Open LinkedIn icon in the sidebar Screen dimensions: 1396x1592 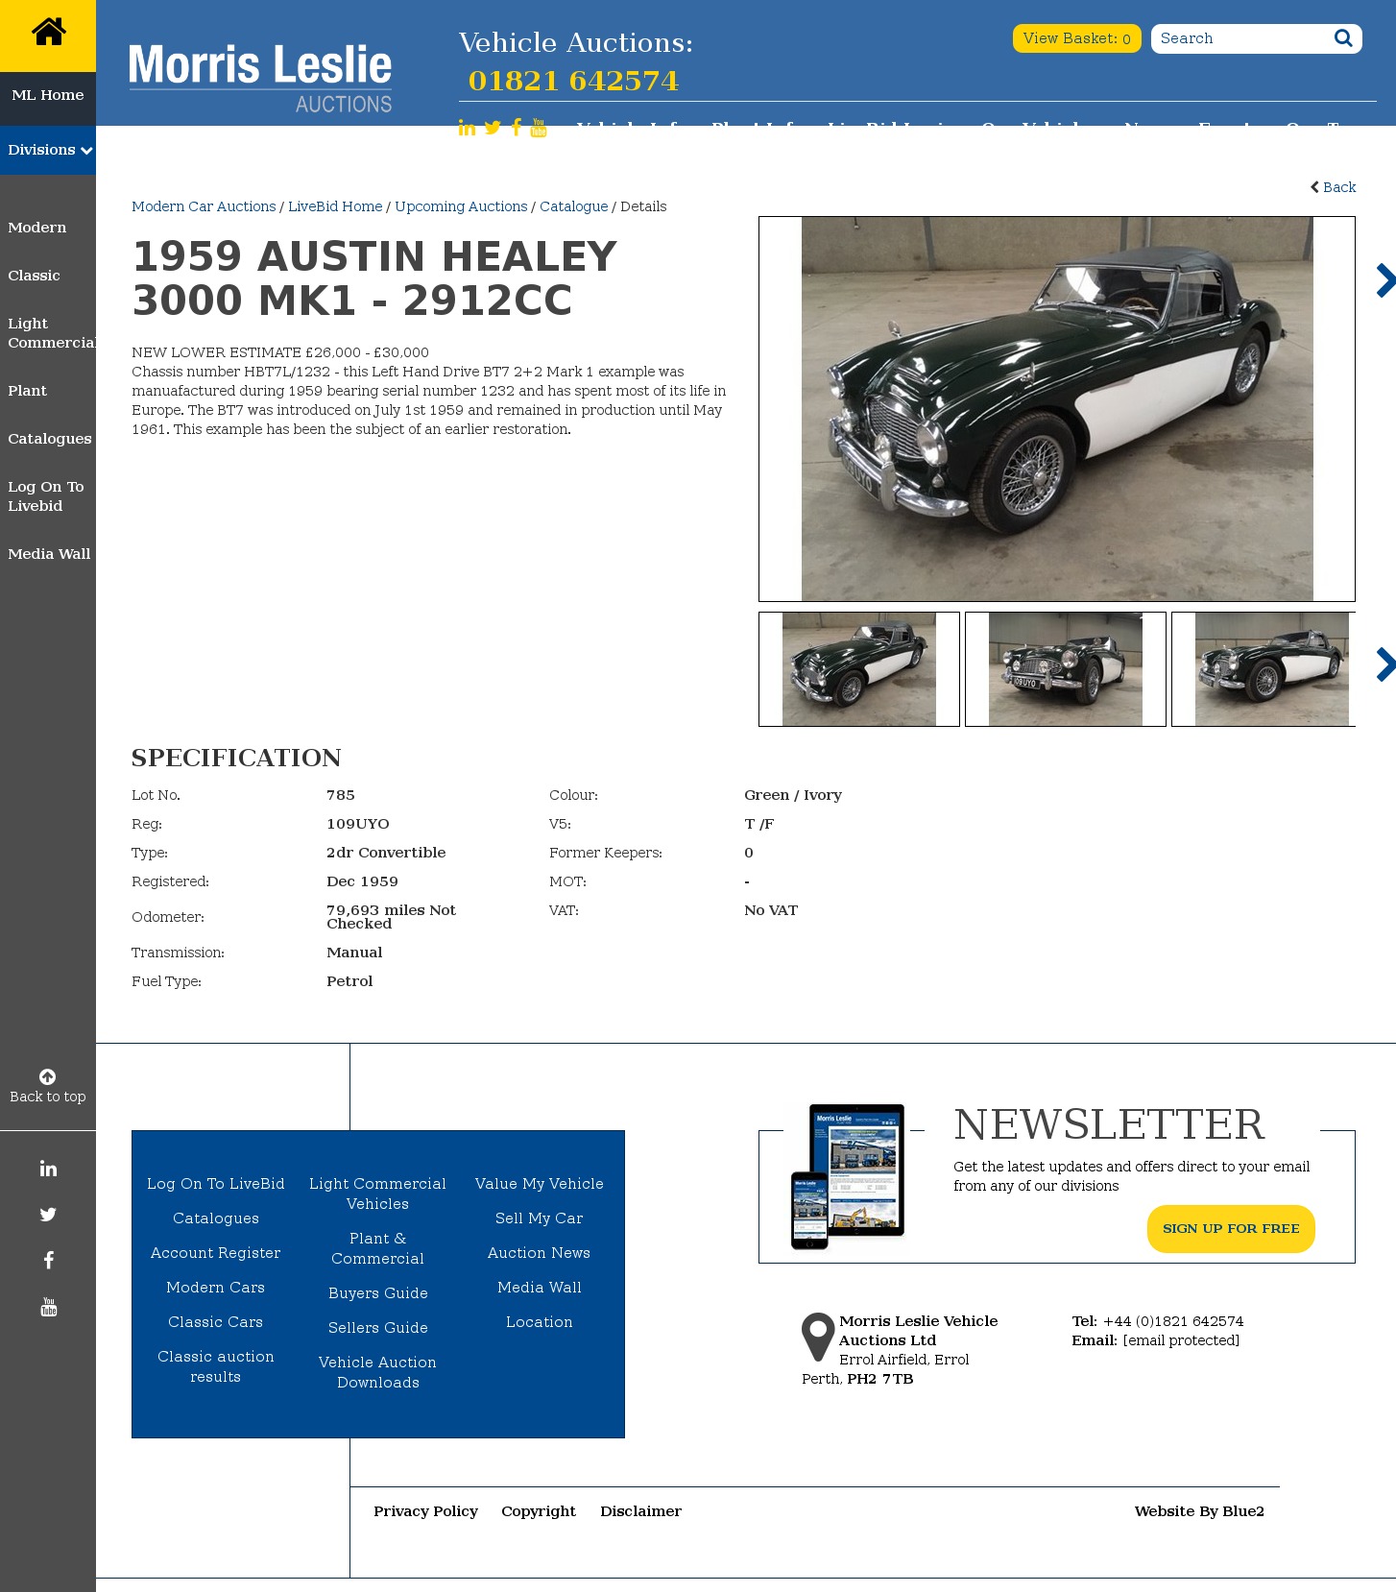(48, 1169)
